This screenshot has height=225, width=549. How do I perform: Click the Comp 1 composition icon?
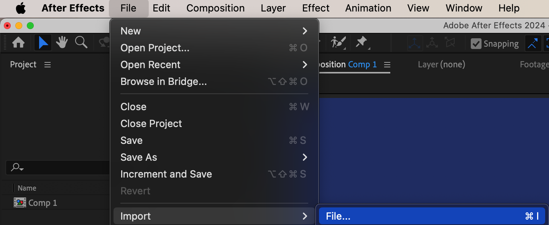click(20, 203)
